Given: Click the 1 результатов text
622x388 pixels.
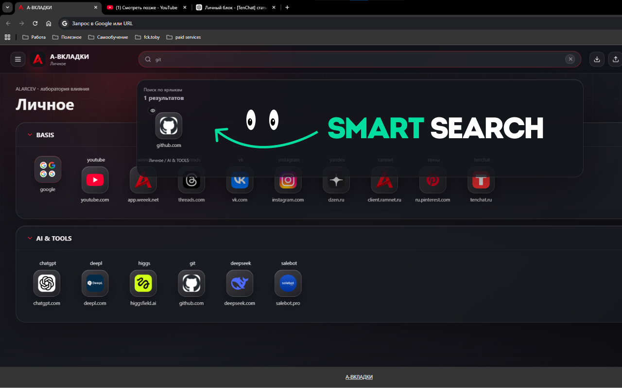Looking at the screenshot, I should tap(164, 98).
